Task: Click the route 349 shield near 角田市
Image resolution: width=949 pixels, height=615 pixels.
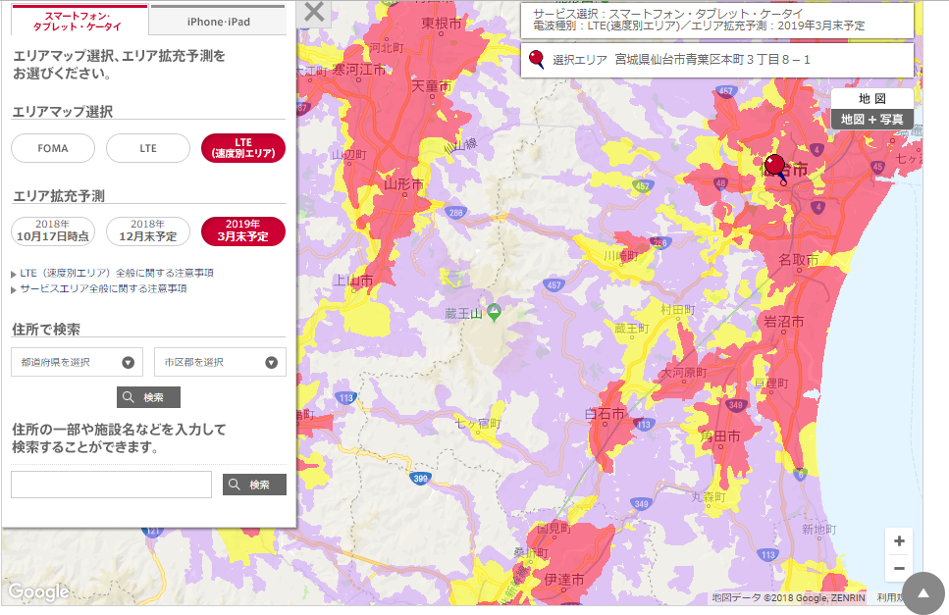Action: click(x=735, y=405)
